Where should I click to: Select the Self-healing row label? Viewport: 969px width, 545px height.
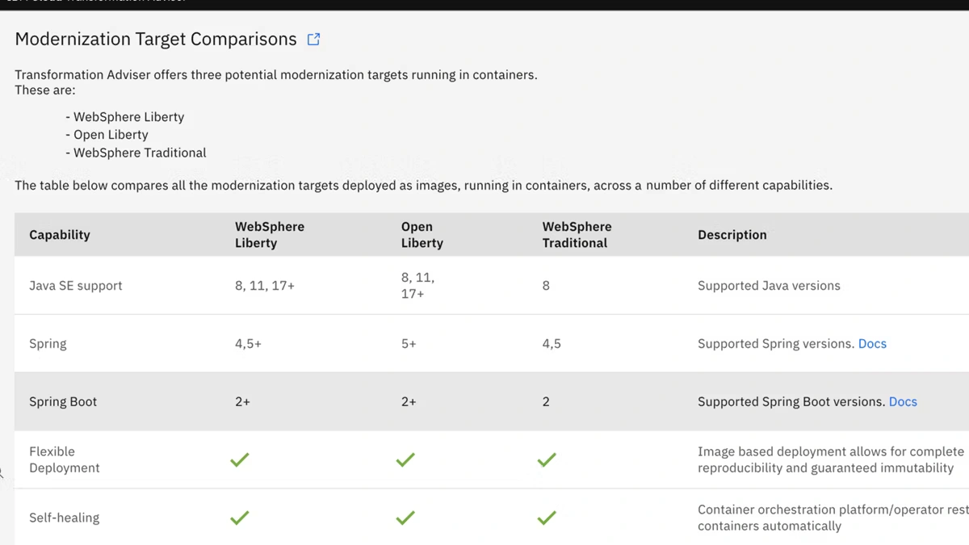click(x=64, y=518)
